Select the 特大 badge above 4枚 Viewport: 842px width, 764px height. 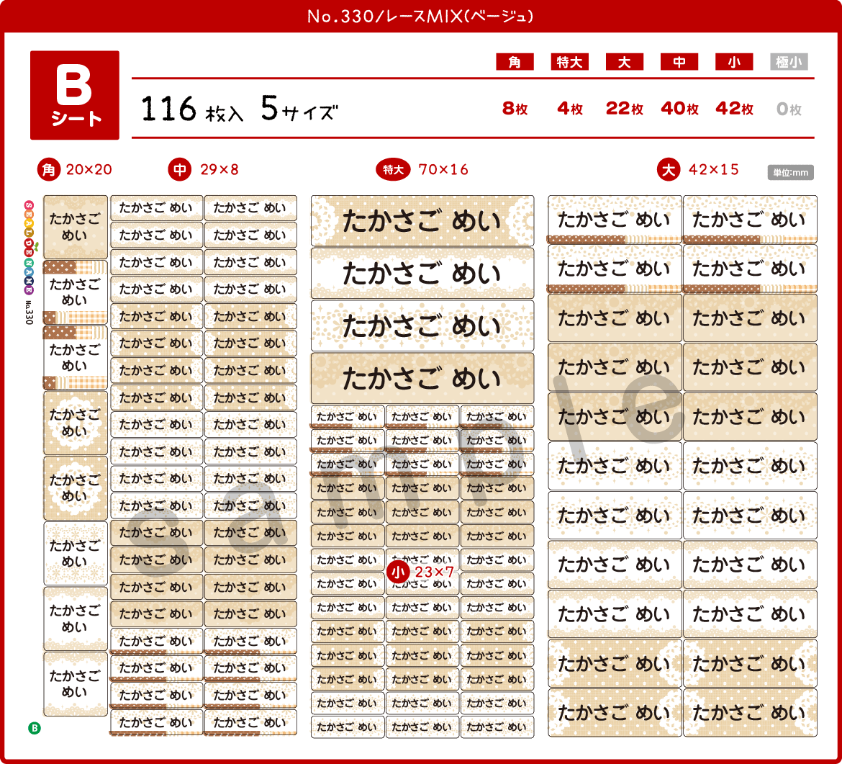tap(570, 62)
